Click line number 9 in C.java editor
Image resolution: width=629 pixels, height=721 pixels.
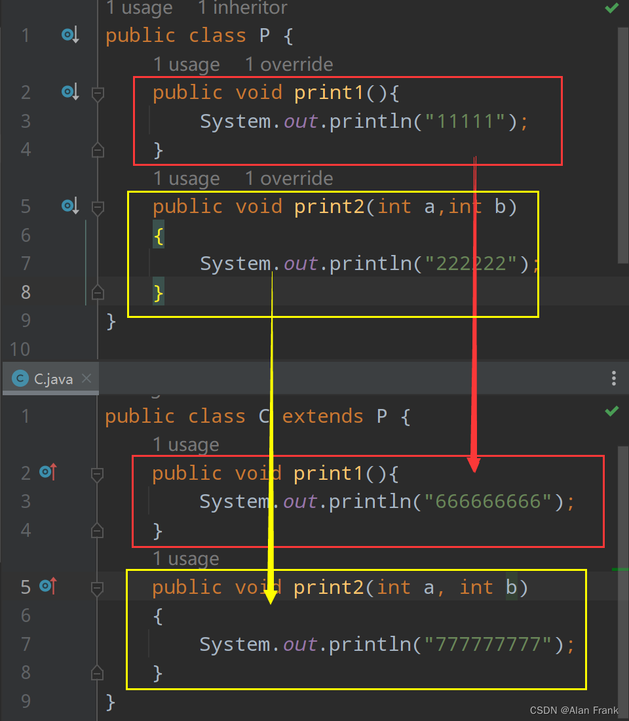[26, 701]
